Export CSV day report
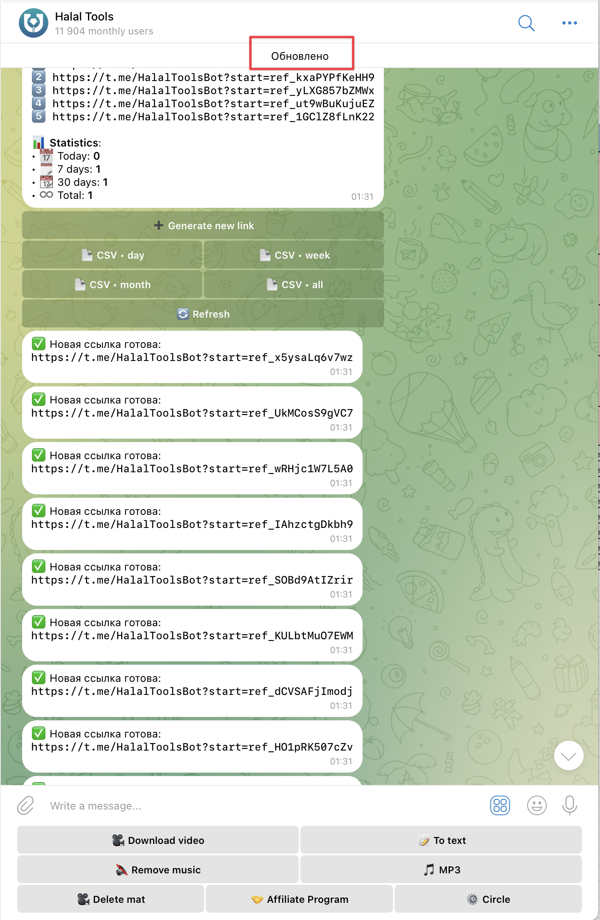The image size is (600, 920). [112, 255]
